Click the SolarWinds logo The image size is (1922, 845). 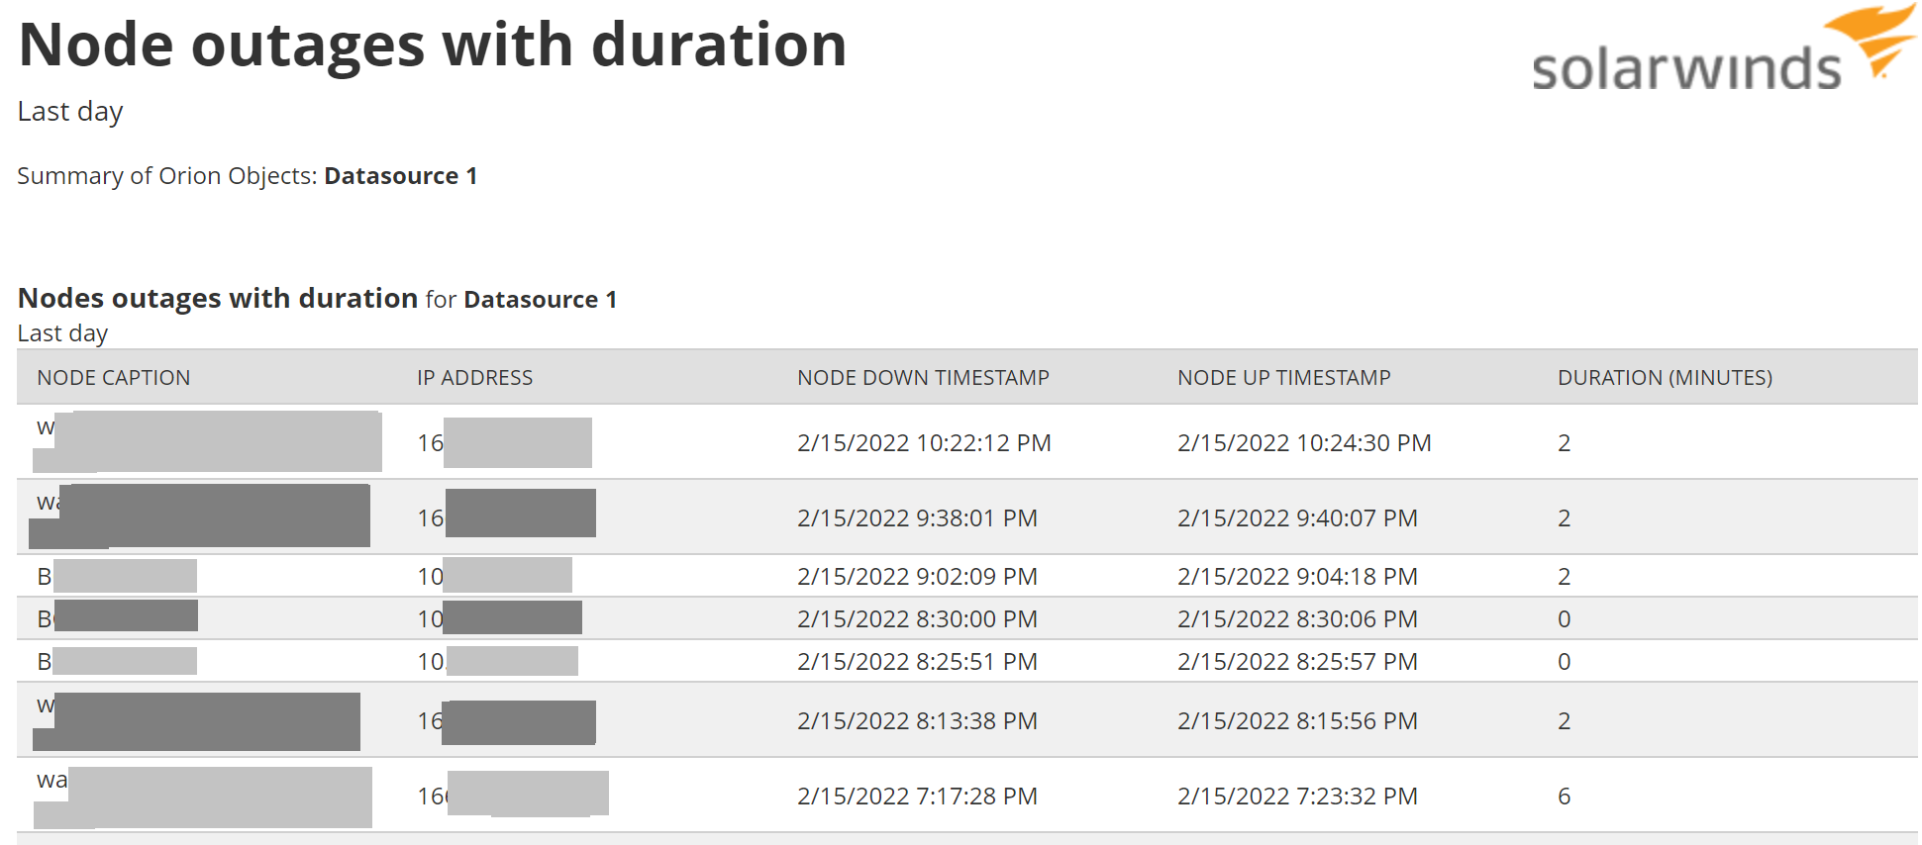click(x=1724, y=49)
